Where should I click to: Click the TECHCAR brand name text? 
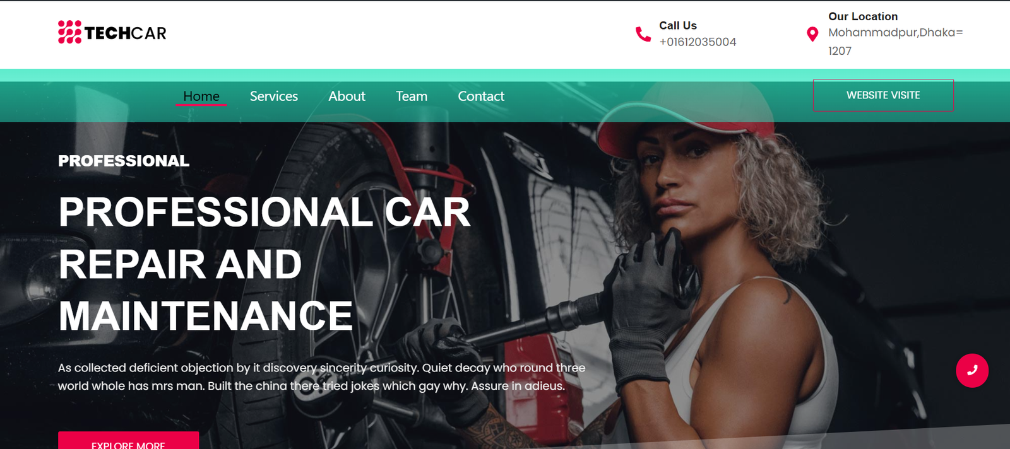coord(125,33)
